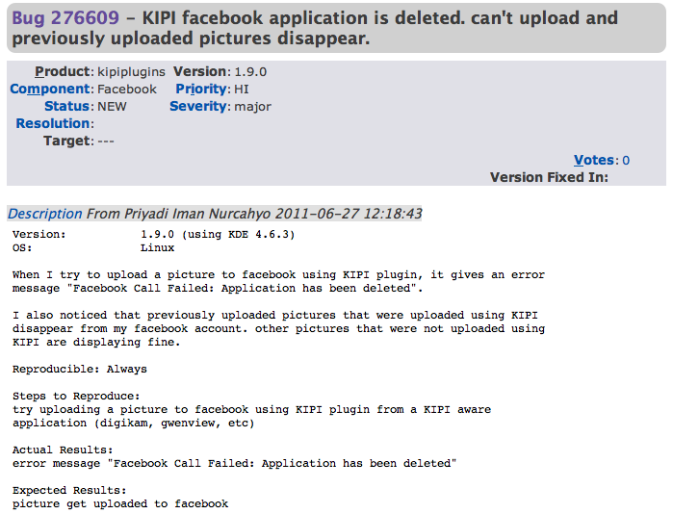Click the Product field label

click(x=63, y=72)
